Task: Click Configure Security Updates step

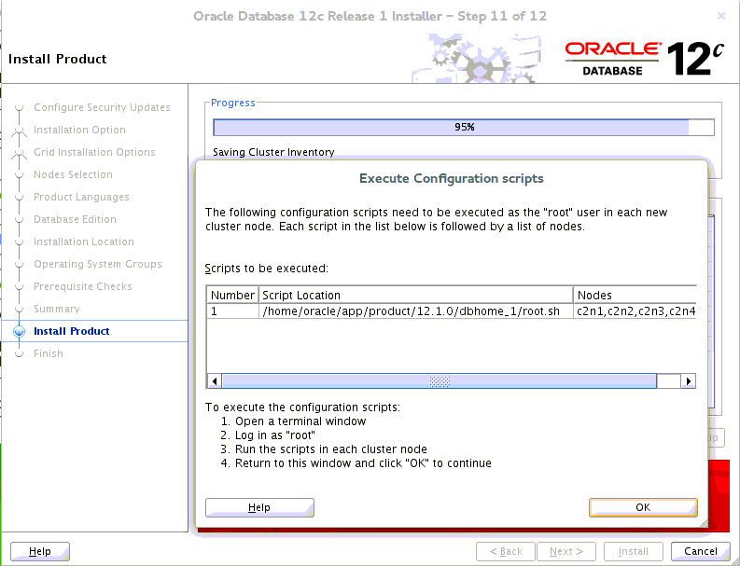Action: pyautogui.click(x=102, y=107)
